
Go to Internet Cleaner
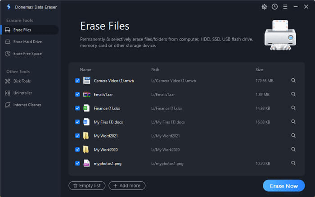click(27, 105)
